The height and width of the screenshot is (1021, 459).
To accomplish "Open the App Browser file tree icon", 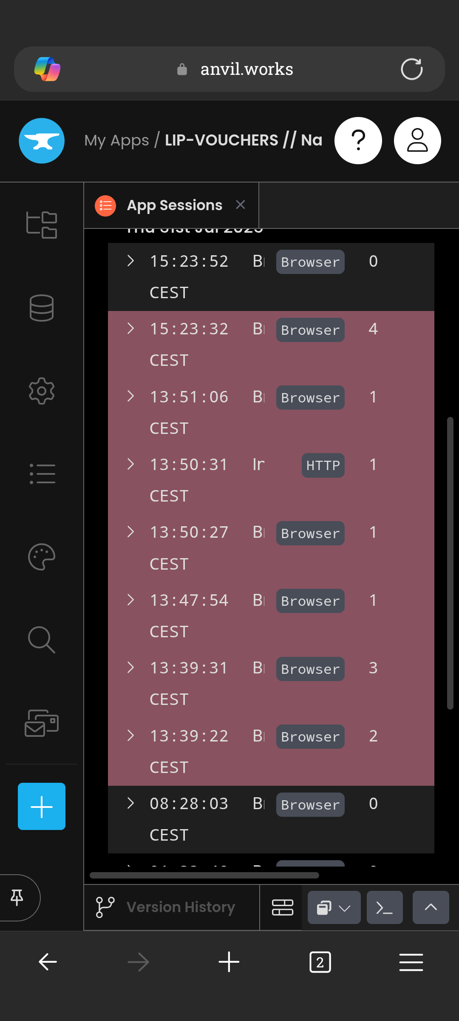I will [42, 225].
